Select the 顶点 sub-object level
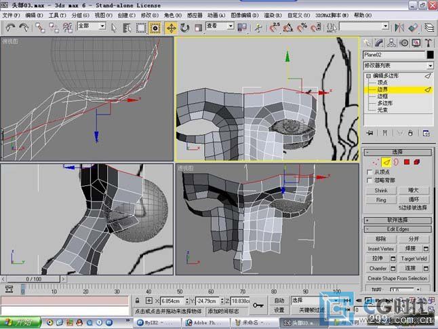 pyautogui.click(x=382, y=83)
